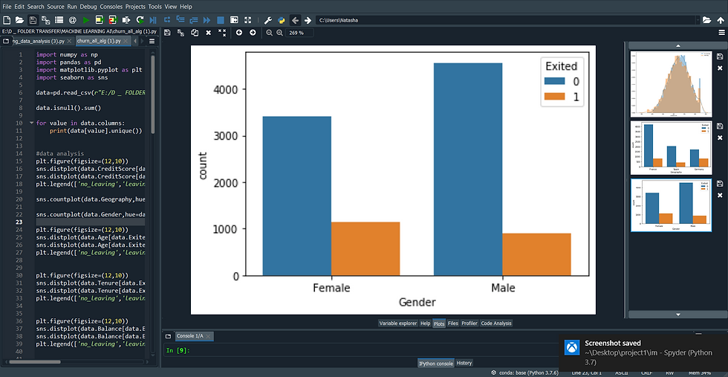Open the file list (browse tabs) icon
Image resolution: width=728 pixels, height=377 pixels.
pyautogui.click(x=59, y=20)
